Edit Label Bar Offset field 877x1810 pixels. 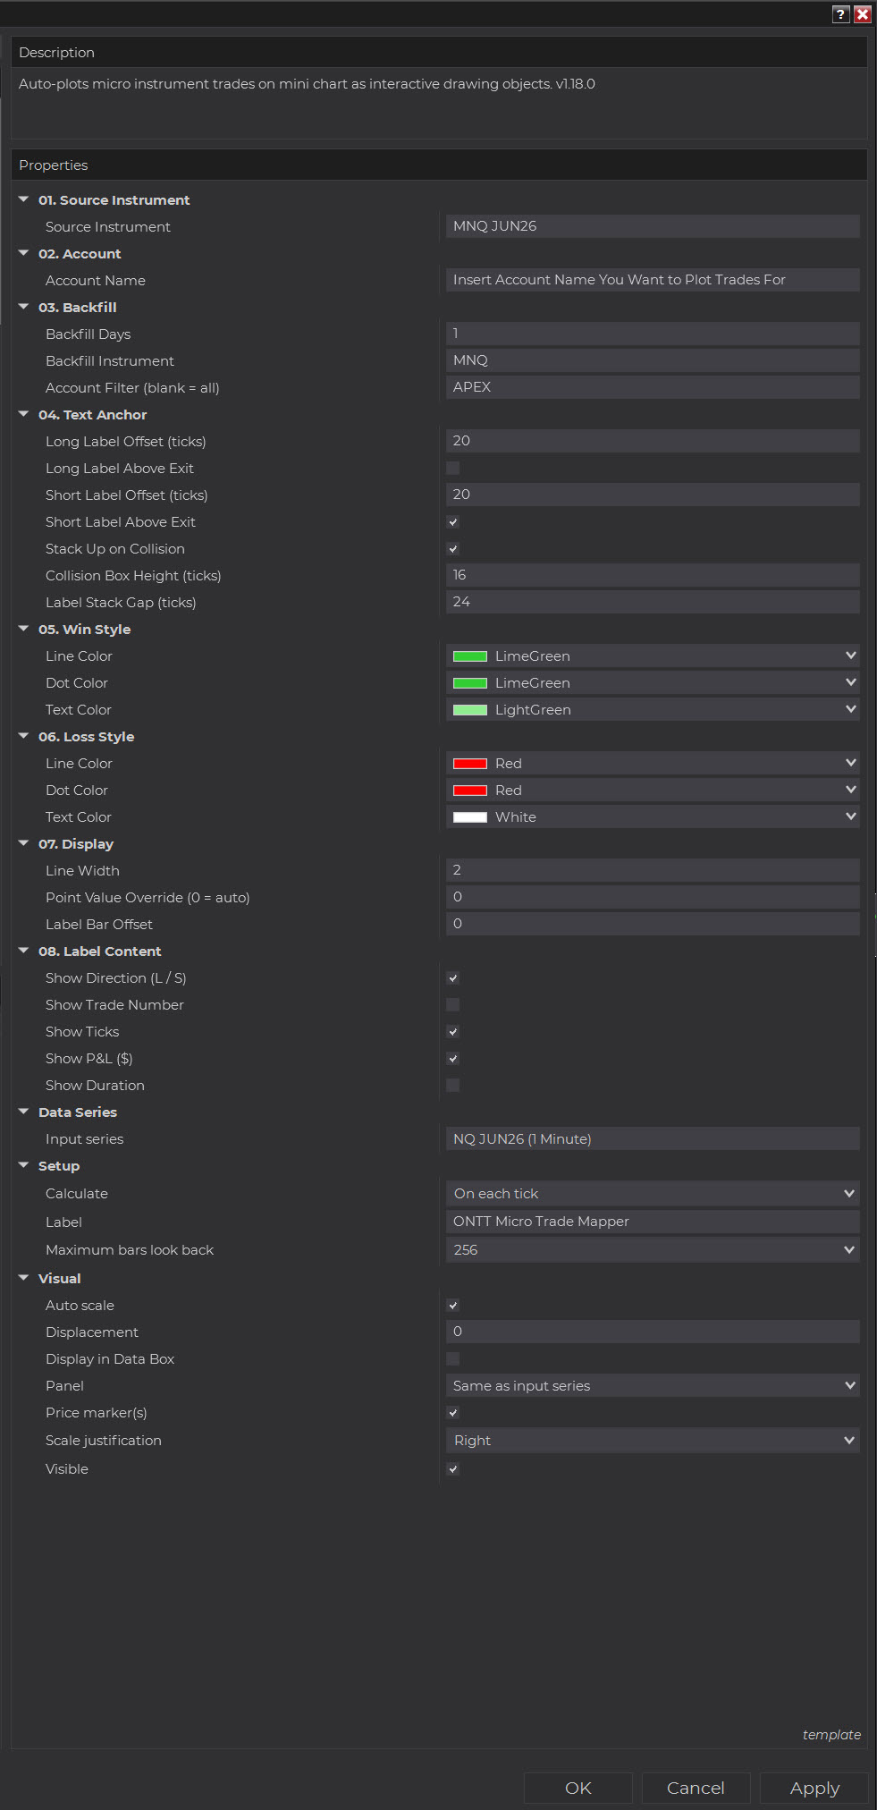click(x=653, y=924)
